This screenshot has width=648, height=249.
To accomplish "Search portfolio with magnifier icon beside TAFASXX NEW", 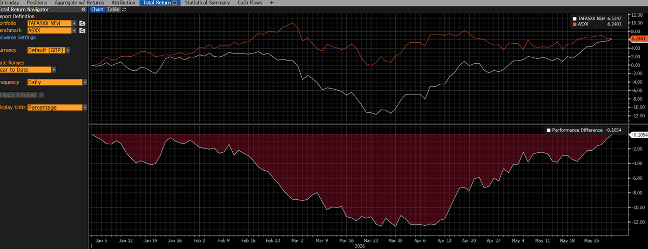I will click(x=82, y=24).
